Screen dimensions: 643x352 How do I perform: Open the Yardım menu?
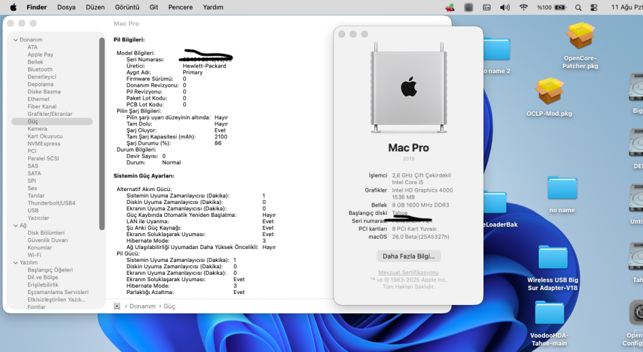(213, 7)
